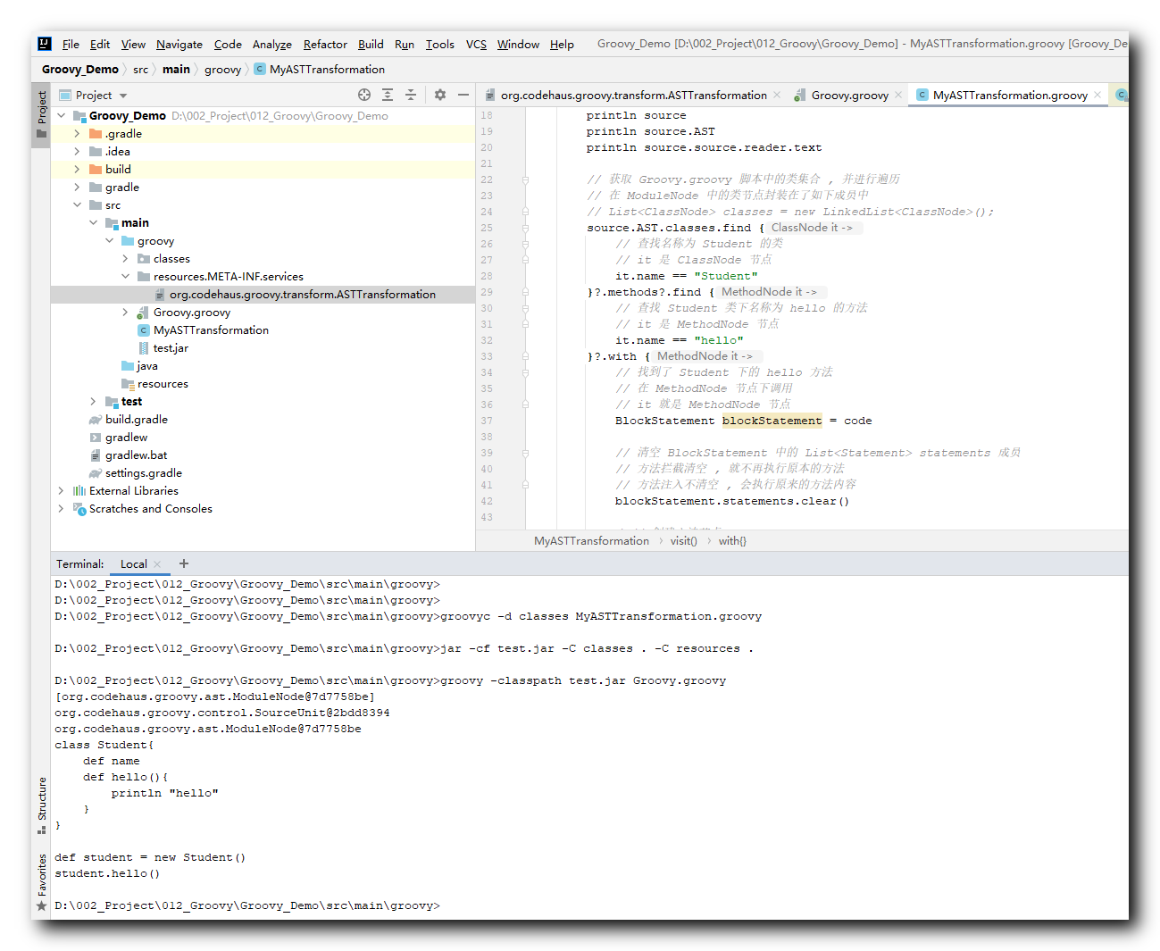Expand External Libraries node

click(x=61, y=491)
